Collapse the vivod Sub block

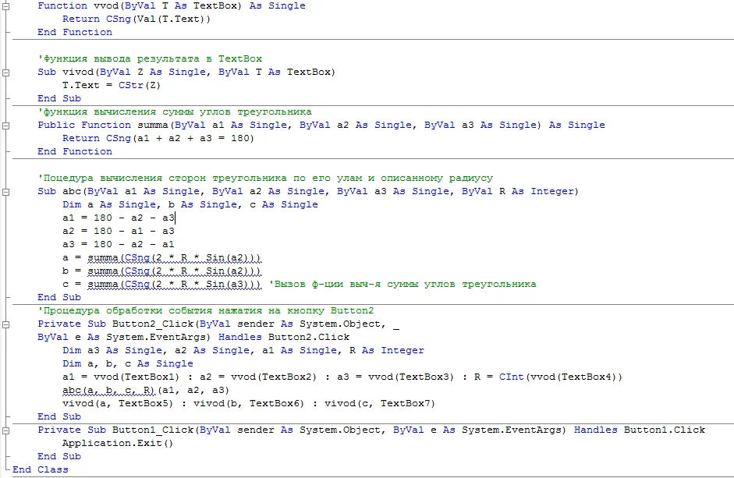pyautogui.click(x=5, y=73)
